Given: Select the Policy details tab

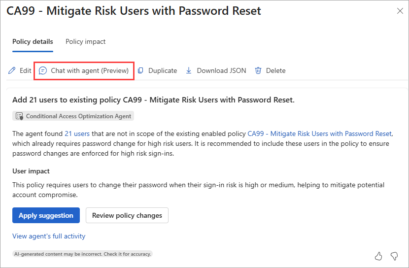Looking at the screenshot, I should [33, 41].
